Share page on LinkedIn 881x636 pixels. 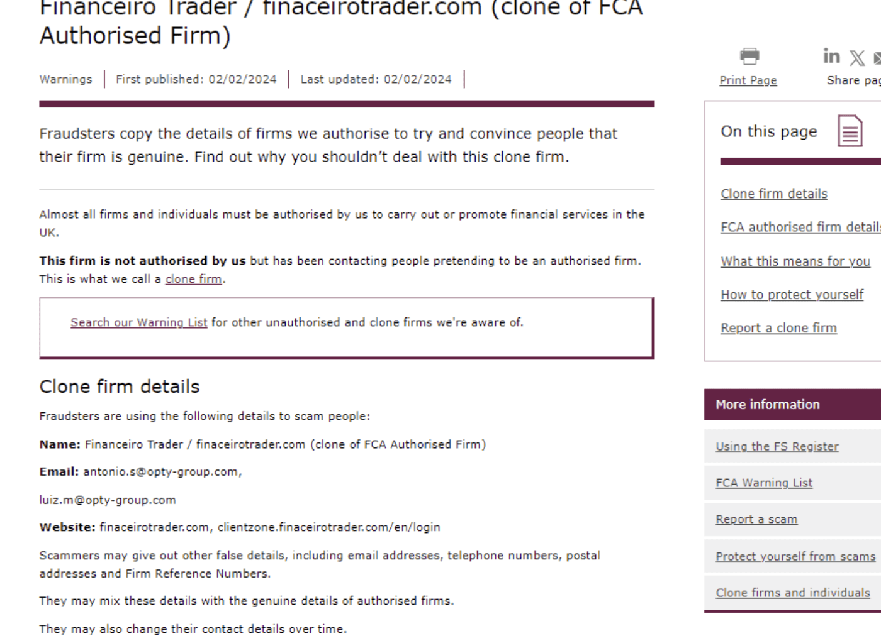pos(831,57)
